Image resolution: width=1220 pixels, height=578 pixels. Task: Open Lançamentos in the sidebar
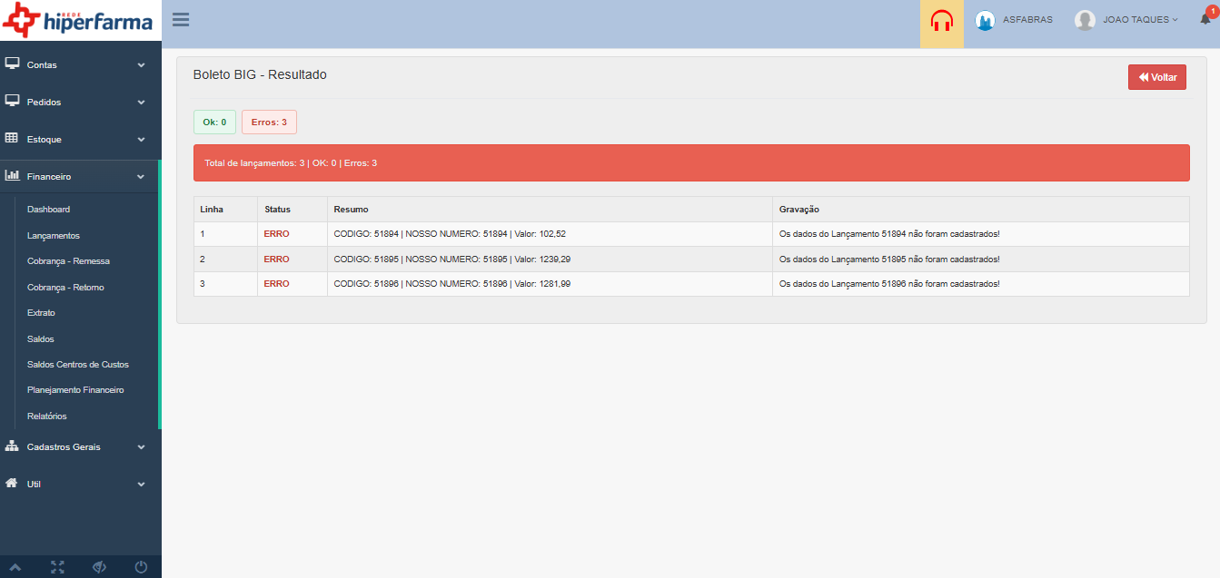click(54, 236)
